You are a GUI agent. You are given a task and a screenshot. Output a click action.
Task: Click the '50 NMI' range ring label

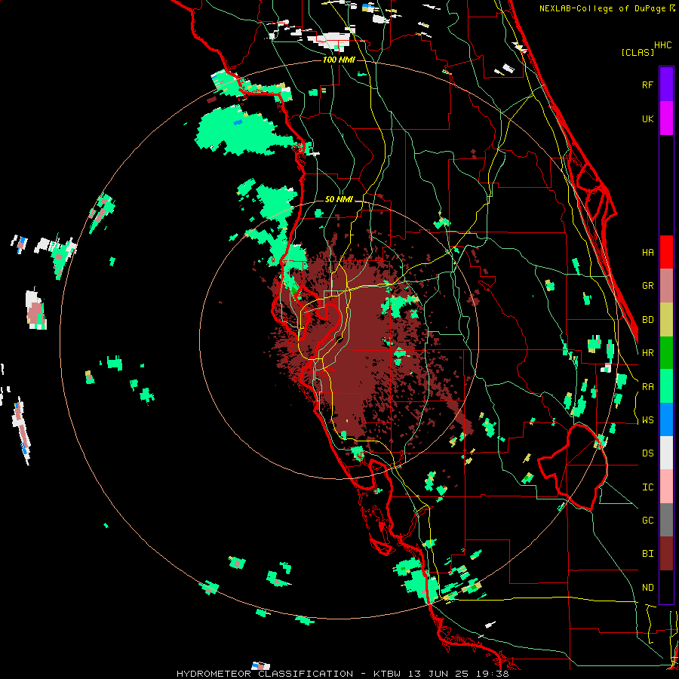point(339,199)
